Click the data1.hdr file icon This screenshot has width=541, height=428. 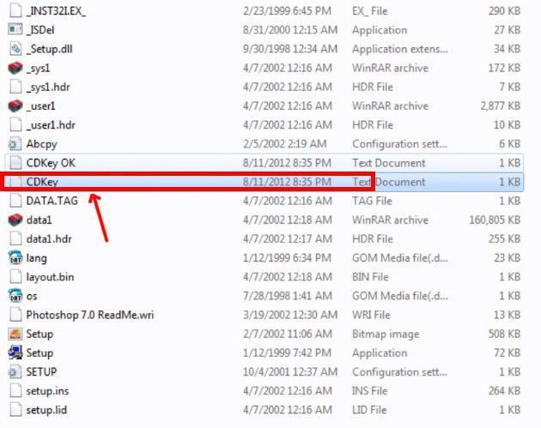[x=15, y=238]
